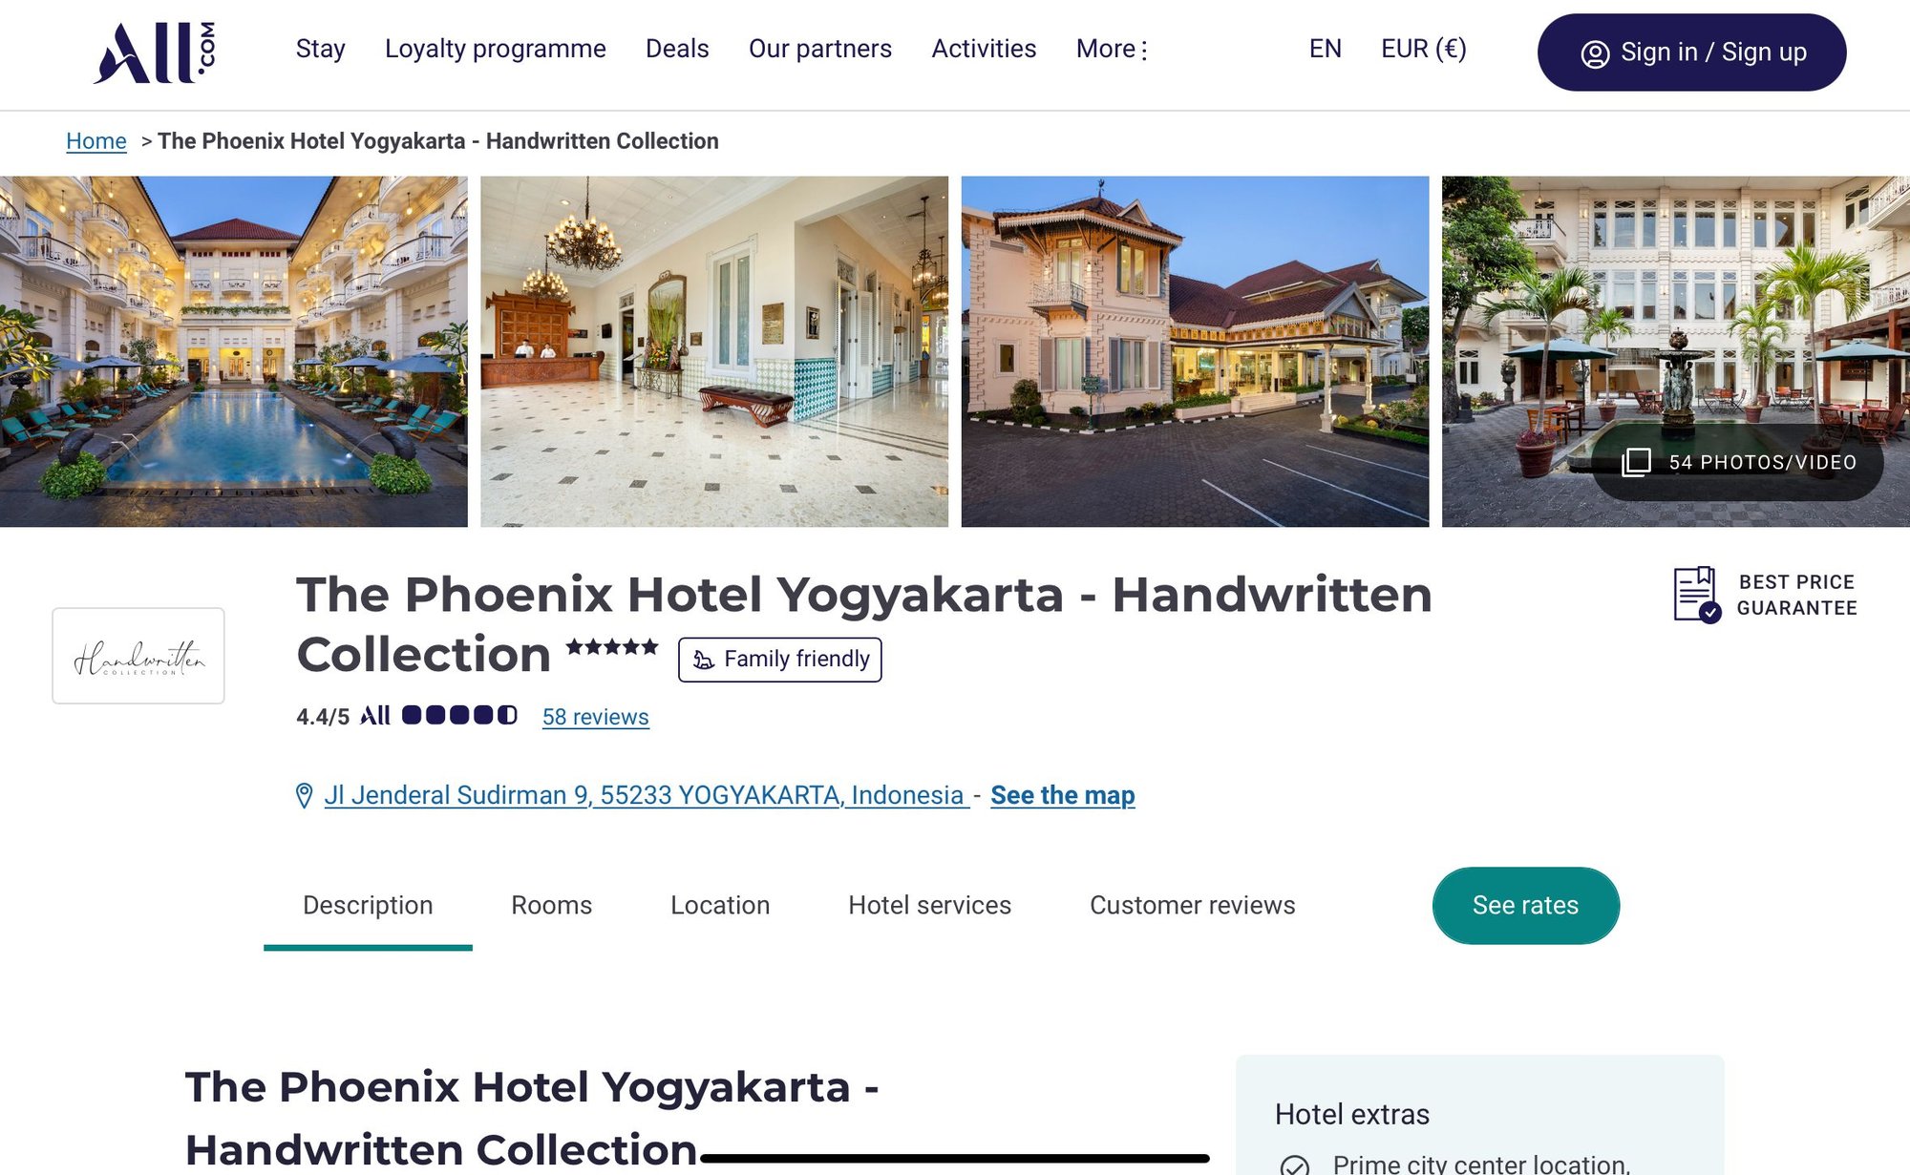Viewport: 1910px width, 1175px height.
Task: Open the EN language selector
Action: point(1325,49)
